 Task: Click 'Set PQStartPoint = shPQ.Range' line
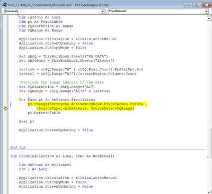tap(57, 87)
